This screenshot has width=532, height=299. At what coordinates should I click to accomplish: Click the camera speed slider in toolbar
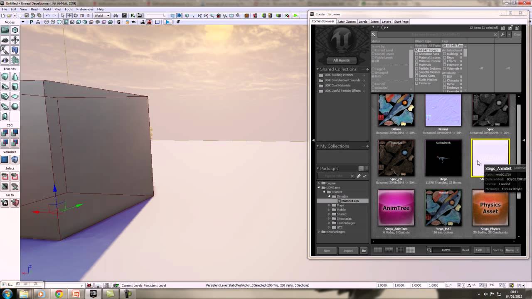(156, 16)
